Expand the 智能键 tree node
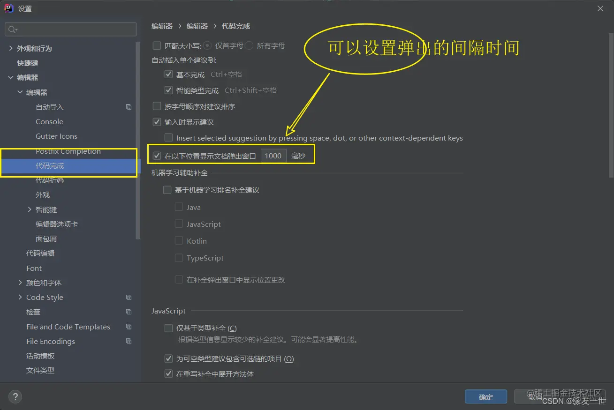The height and width of the screenshot is (410, 614). (30, 209)
